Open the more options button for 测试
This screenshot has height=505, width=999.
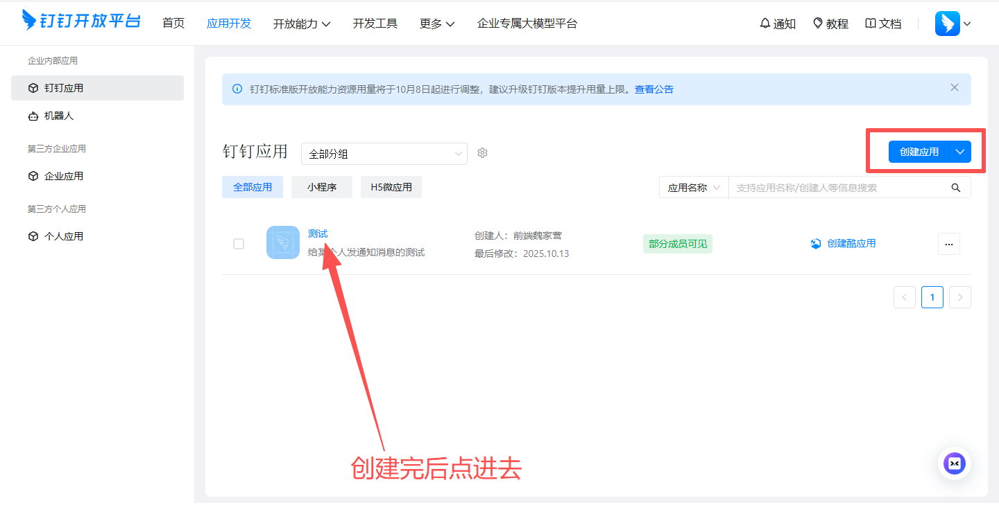click(949, 244)
